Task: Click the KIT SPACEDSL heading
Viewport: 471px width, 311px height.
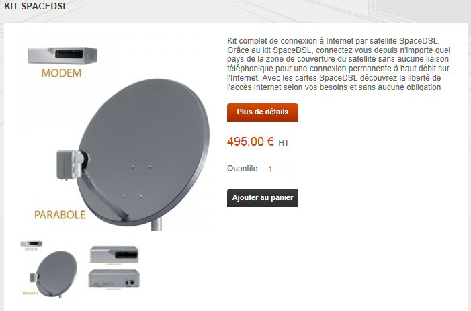Action: click(x=36, y=5)
